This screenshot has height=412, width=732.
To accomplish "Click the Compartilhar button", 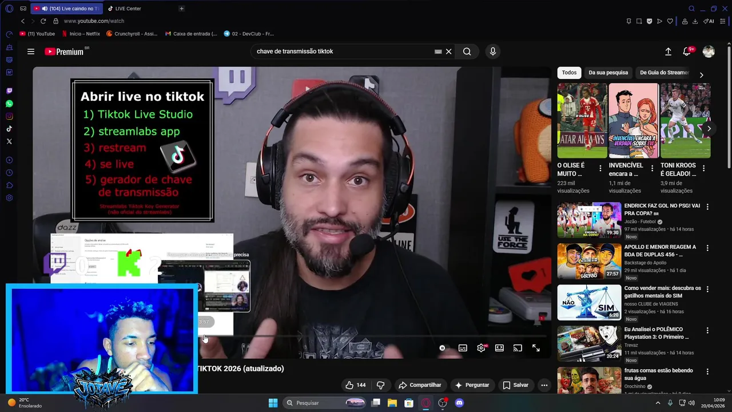I will [420, 385].
